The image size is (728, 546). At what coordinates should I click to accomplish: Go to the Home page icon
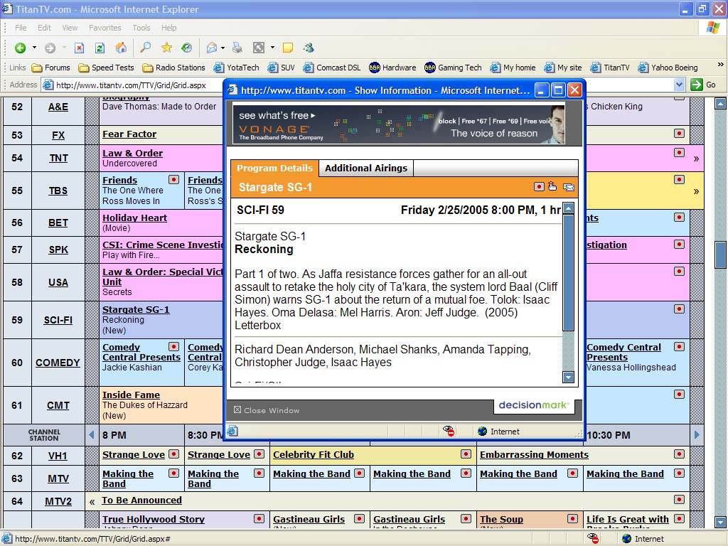pos(121,48)
